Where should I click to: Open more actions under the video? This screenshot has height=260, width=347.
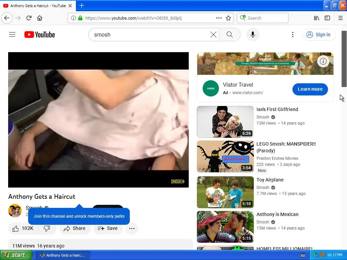[x=132, y=229]
